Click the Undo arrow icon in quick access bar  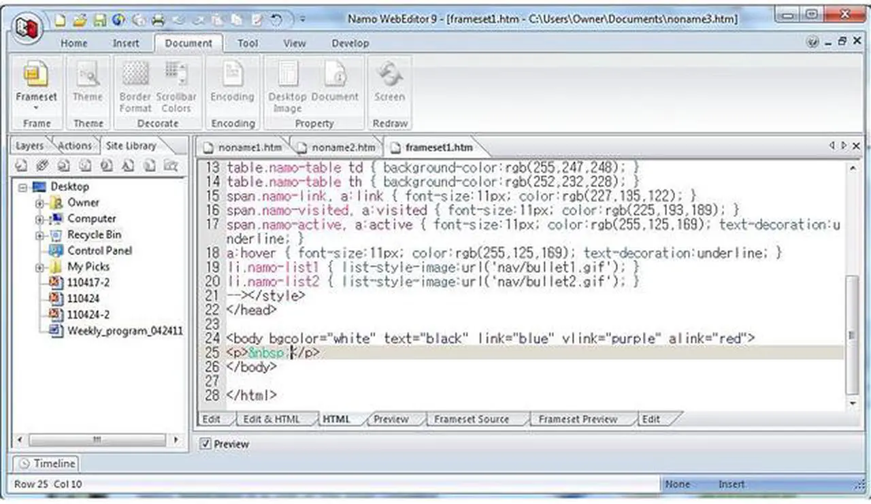276,20
